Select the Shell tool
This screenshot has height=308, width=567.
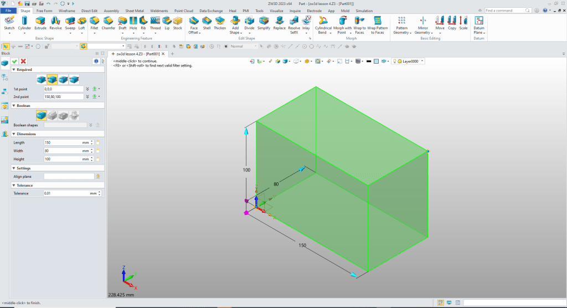(x=207, y=22)
